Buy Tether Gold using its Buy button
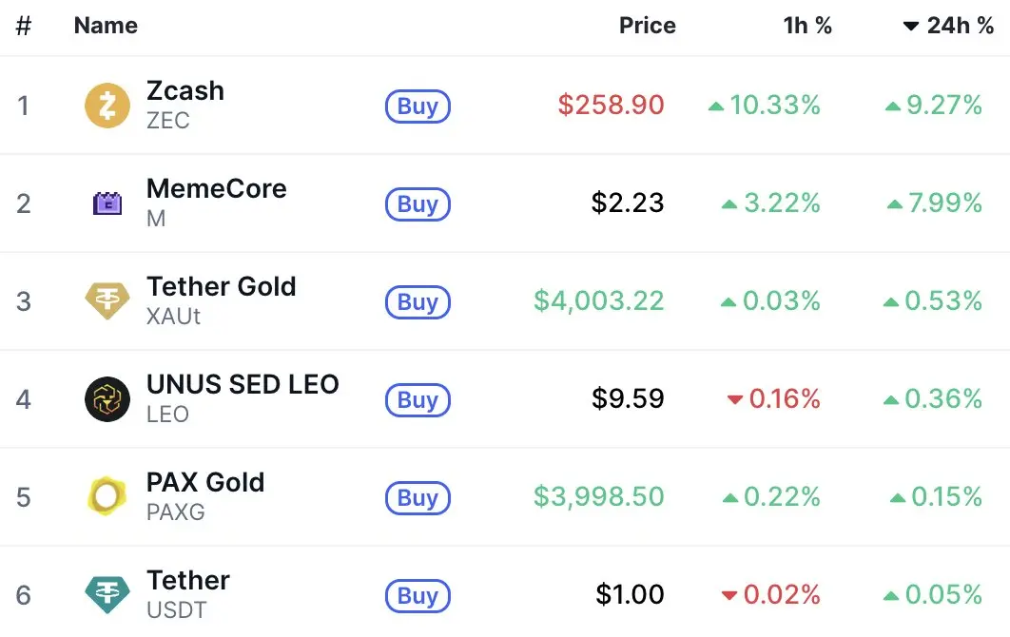 (x=418, y=302)
